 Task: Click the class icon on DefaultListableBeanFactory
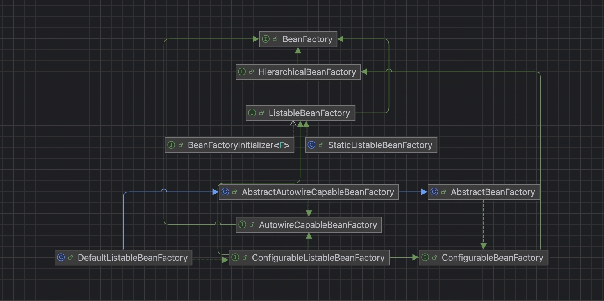tap(61, 257)
